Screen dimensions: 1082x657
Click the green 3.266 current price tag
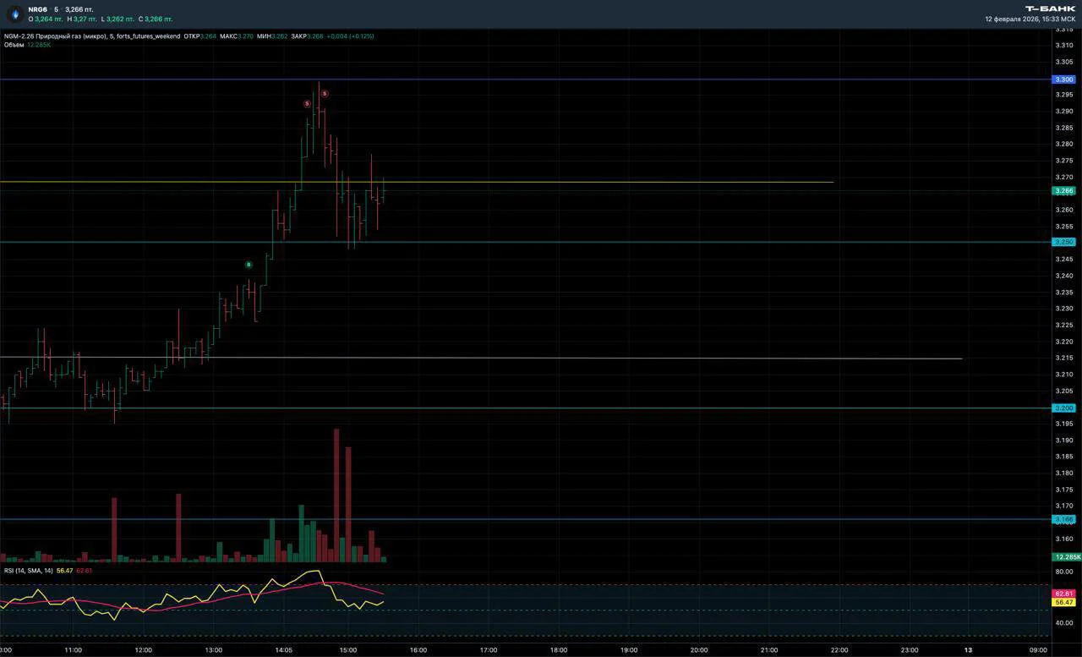(x=1063, y=191)
